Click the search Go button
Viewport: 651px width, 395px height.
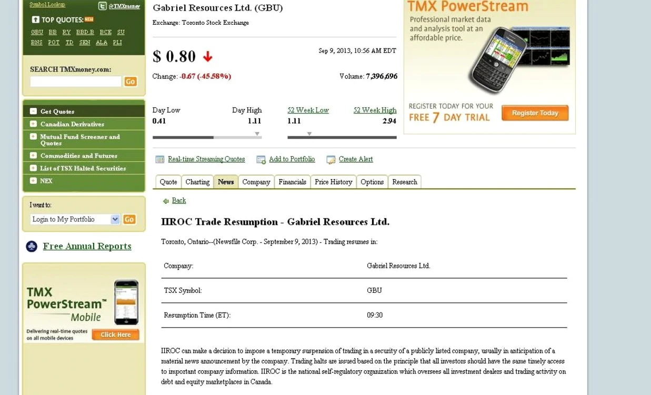131,82
